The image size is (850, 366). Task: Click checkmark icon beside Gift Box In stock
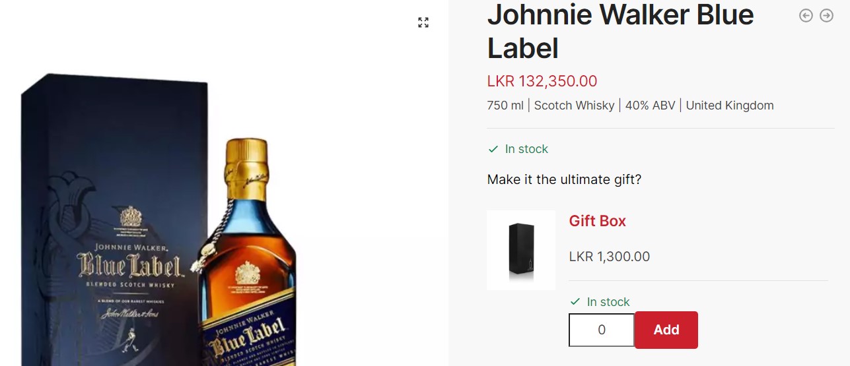coord(575,302)
